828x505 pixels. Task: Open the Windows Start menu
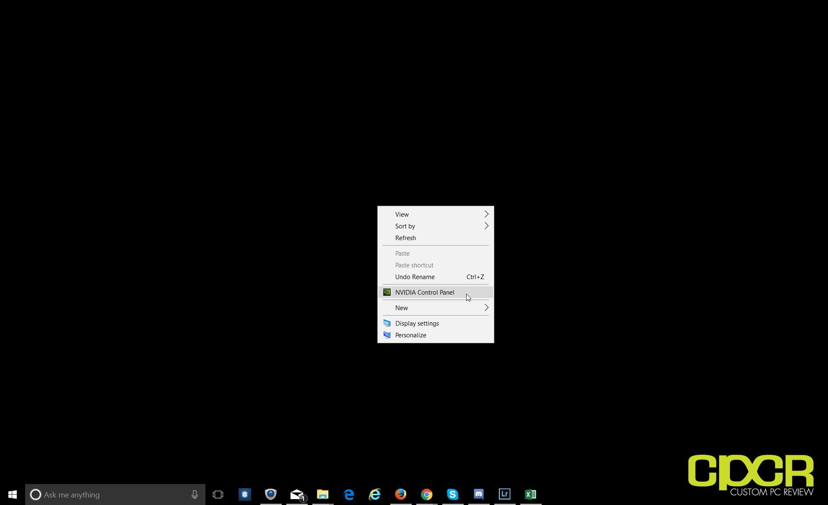(13, 495)
